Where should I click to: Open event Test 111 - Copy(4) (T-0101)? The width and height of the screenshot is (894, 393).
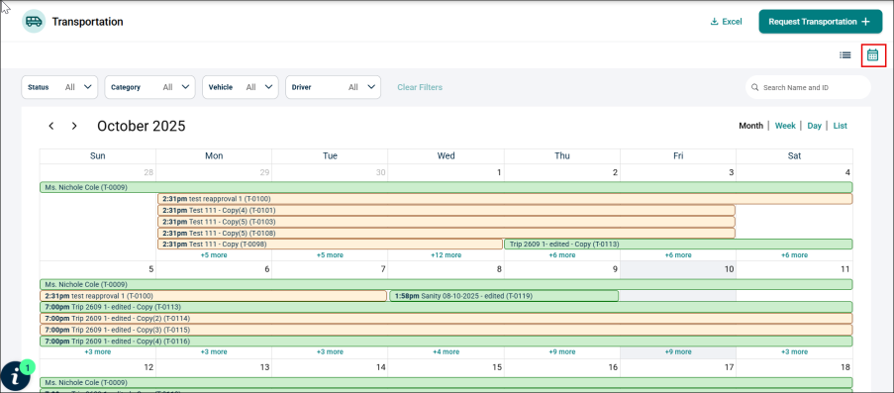click(x=447, y=210)
